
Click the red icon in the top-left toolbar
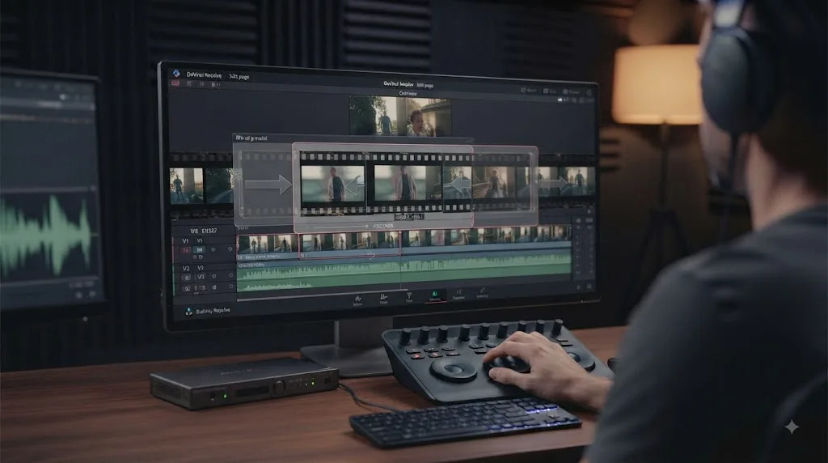pos(175,83)
